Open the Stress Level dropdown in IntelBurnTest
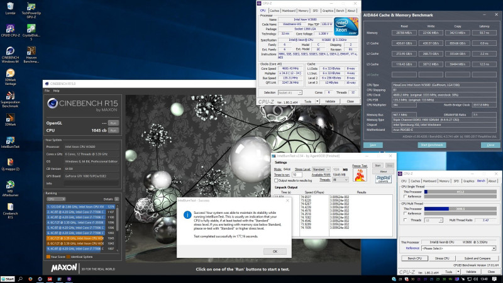The image size is (503, 283). [321, 169]
